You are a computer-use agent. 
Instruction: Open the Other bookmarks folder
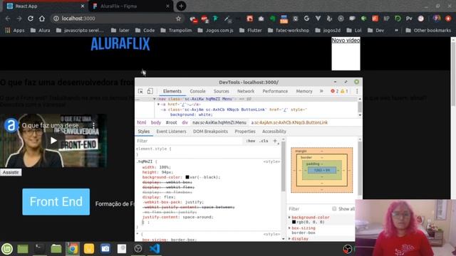(x=428, y=30)
